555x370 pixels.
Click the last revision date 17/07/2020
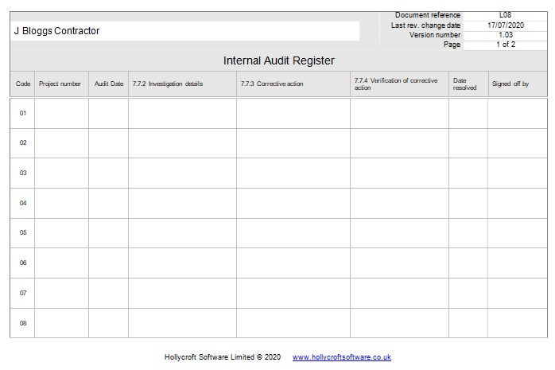(505, 25)
